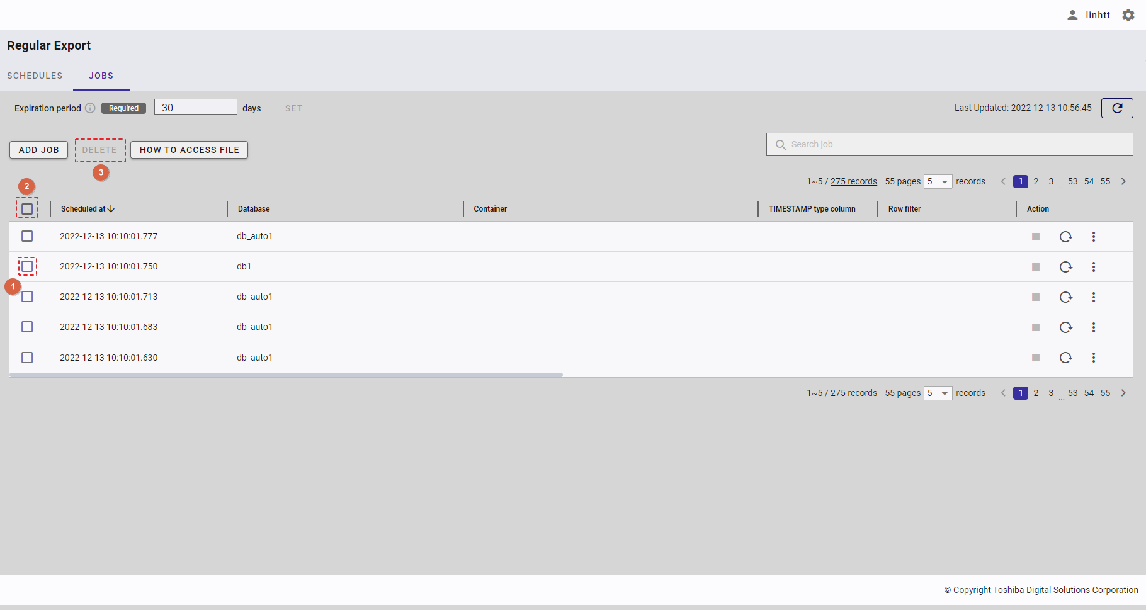Select the JOBS tab
This screenshot has height=610, width=1146.
click(x=101, y=76)
